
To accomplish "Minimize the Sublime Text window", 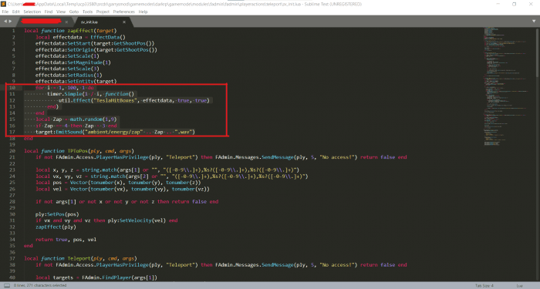I will (498, 4).
